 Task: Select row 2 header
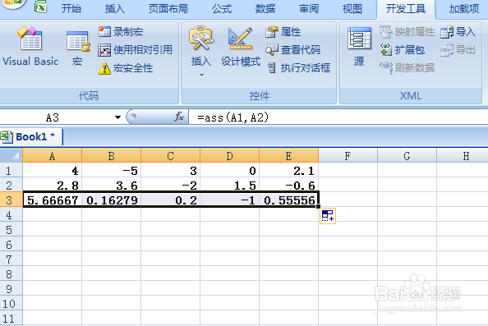(x=12, y=186)
